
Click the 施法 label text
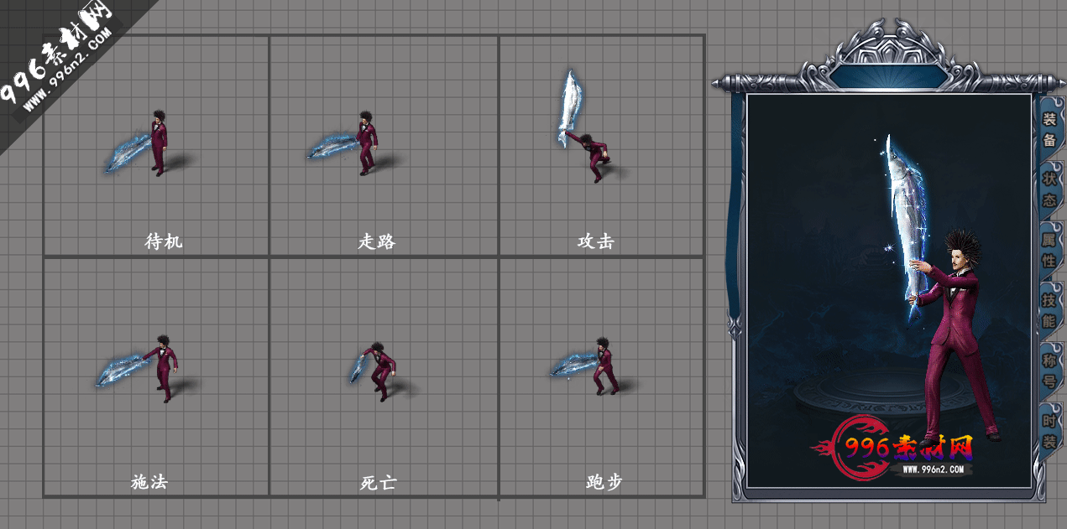[150, 482]
